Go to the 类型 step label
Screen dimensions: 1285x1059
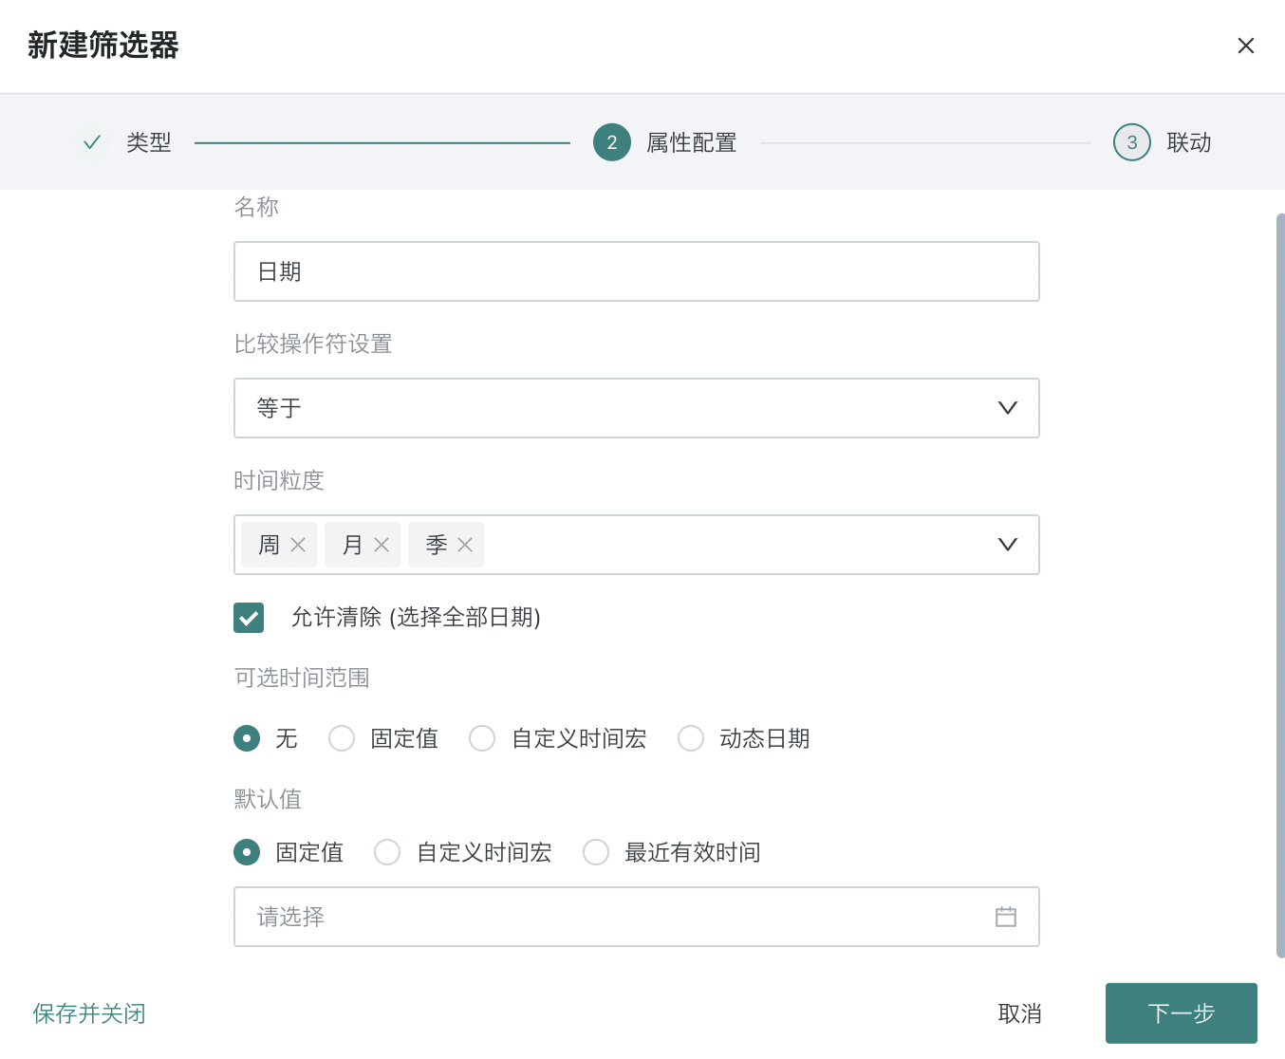click(x=149, y=142)
